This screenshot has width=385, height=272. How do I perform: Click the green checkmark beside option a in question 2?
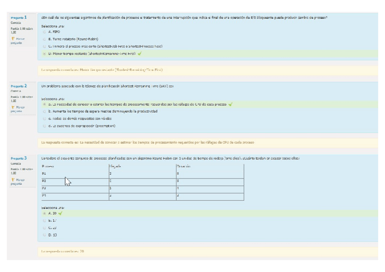230,104
